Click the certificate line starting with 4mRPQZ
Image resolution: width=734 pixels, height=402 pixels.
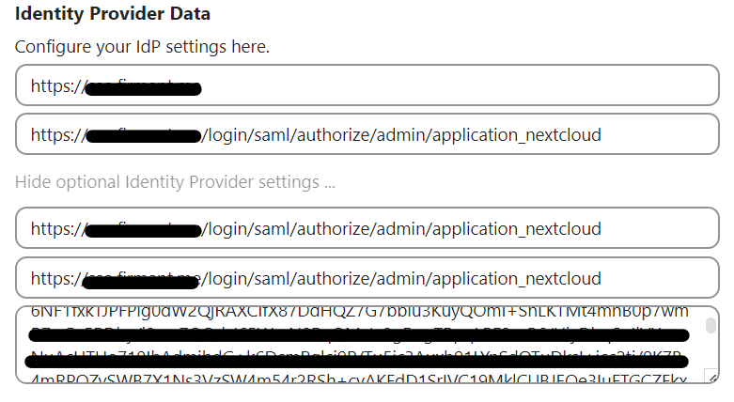pyautogui.click(x=357, y=378)
